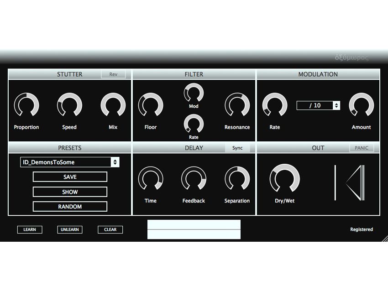Click the upper text field near the bottom
Viewport: 388px width, 291px height.
click(x=194, y=224)
